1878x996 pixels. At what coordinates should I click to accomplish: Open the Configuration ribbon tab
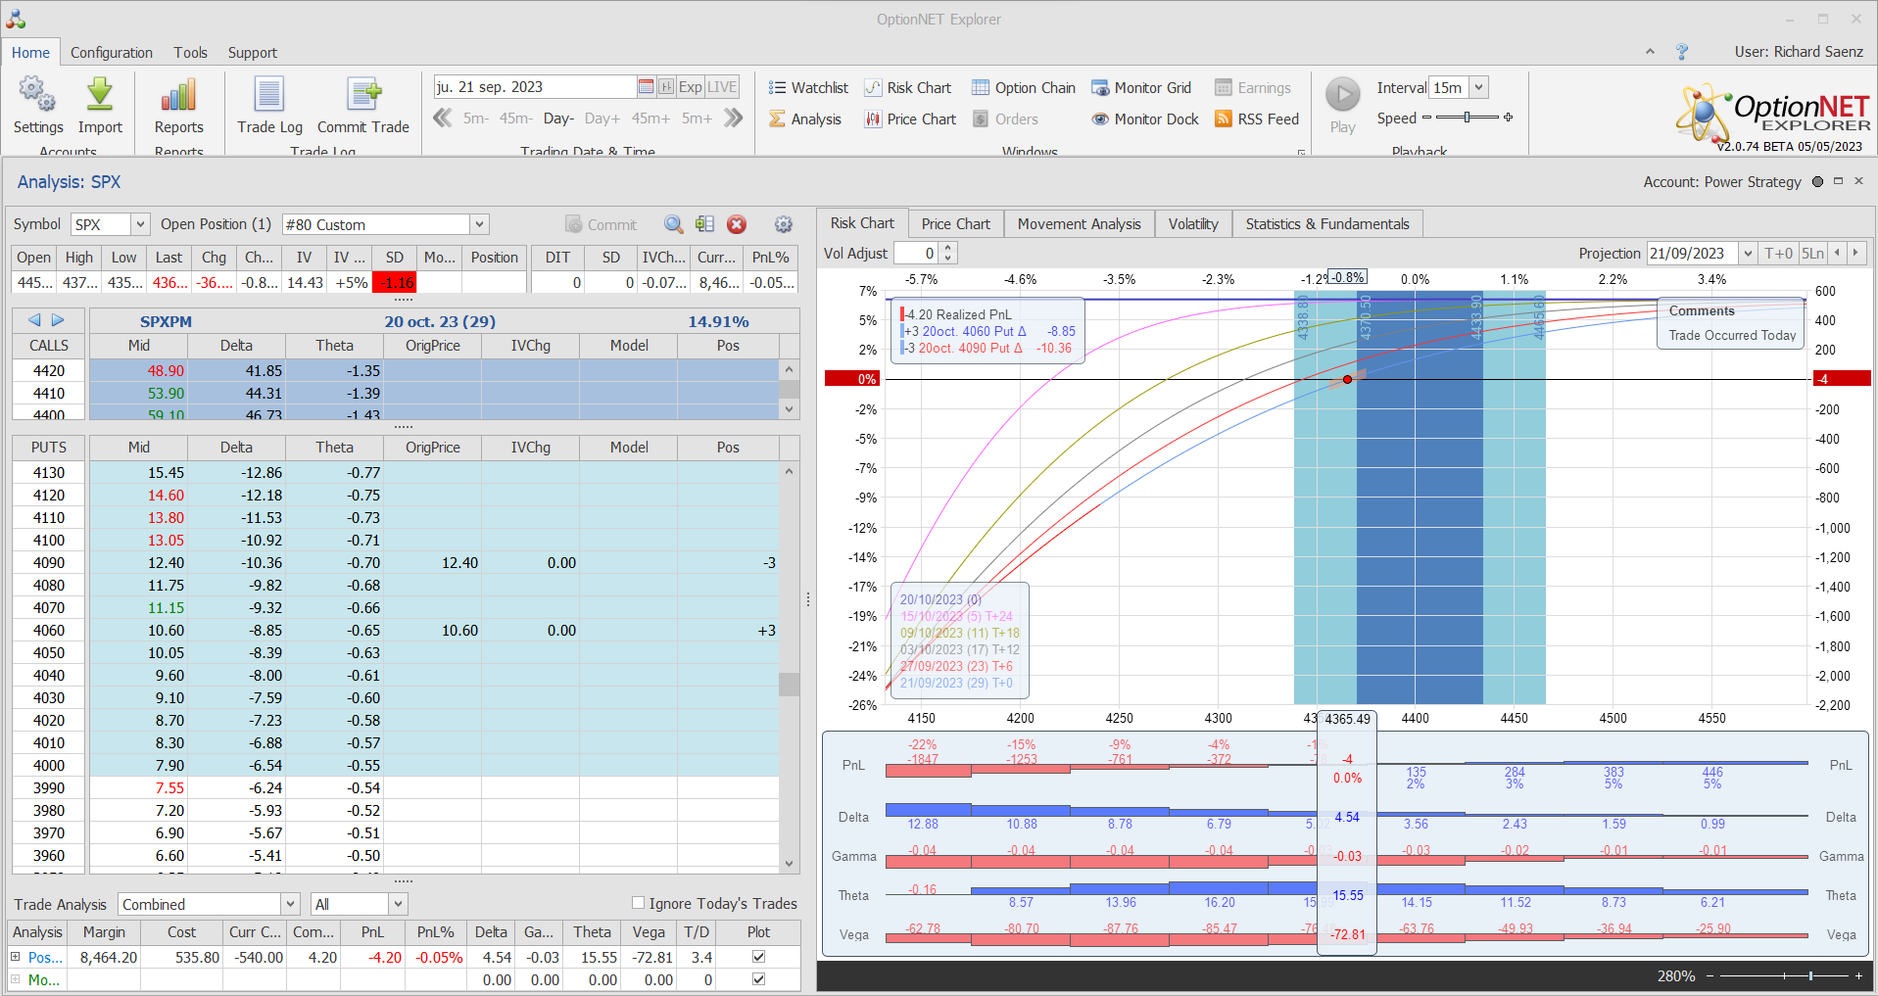[x=111, y=53]
